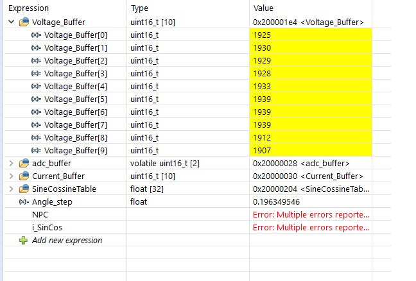Click type cell float [32]
Viewport: 416px width, 281px height.
pyautogui.click(x=147, y=189)
